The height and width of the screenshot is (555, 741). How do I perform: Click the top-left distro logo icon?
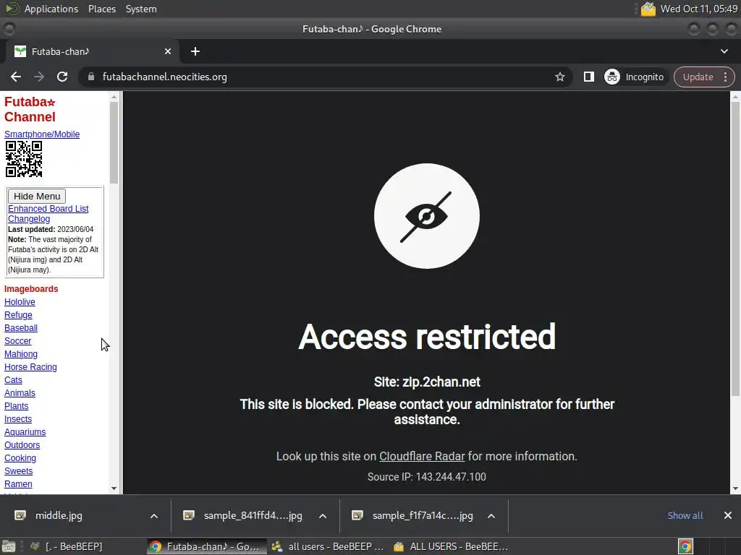click(12, 9)
